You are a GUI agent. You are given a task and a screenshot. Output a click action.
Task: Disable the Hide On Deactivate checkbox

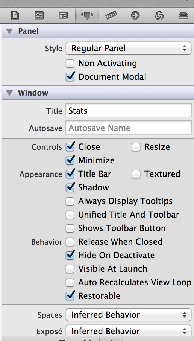[x=70, y=255]
